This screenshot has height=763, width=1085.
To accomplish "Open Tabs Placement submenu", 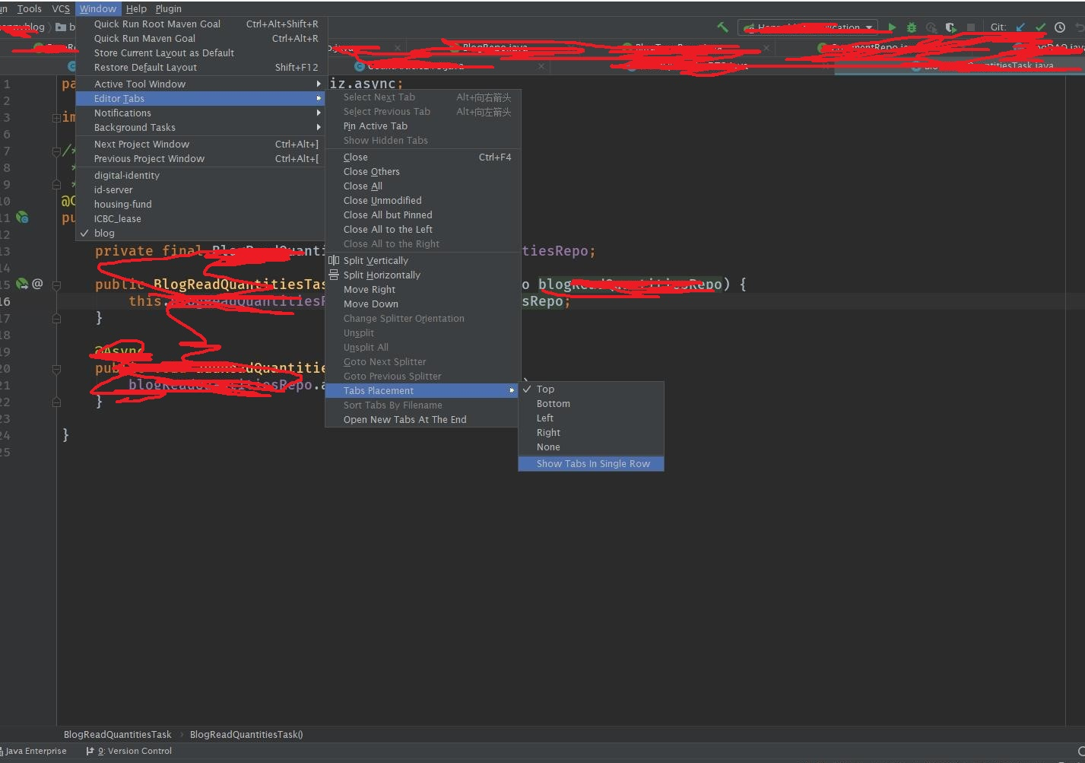I will point(423,390).
